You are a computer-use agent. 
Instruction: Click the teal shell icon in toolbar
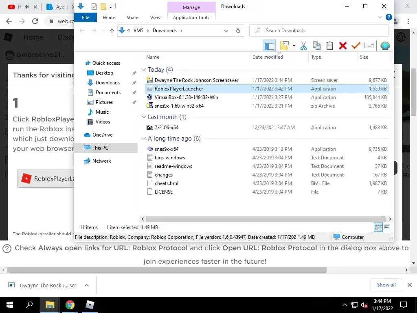click(385, 46)
